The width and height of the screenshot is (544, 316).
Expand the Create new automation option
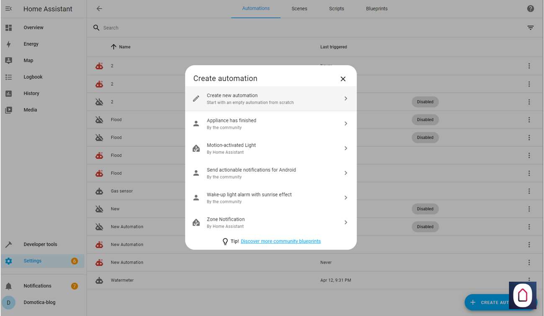pos(346,99)
